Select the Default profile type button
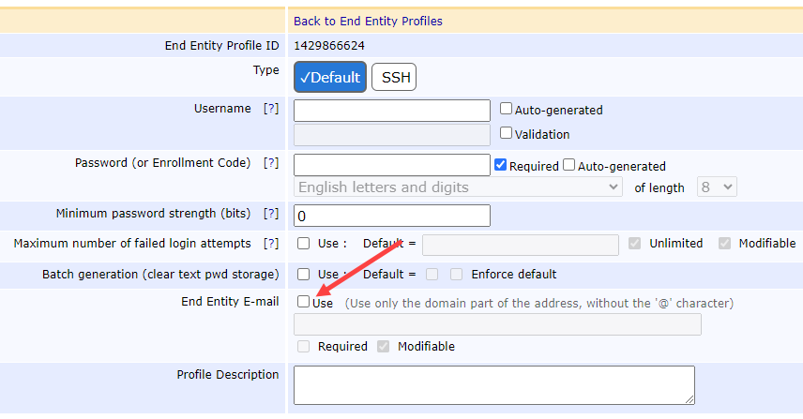Screen dimensions: 803x419 coord(330,78)
